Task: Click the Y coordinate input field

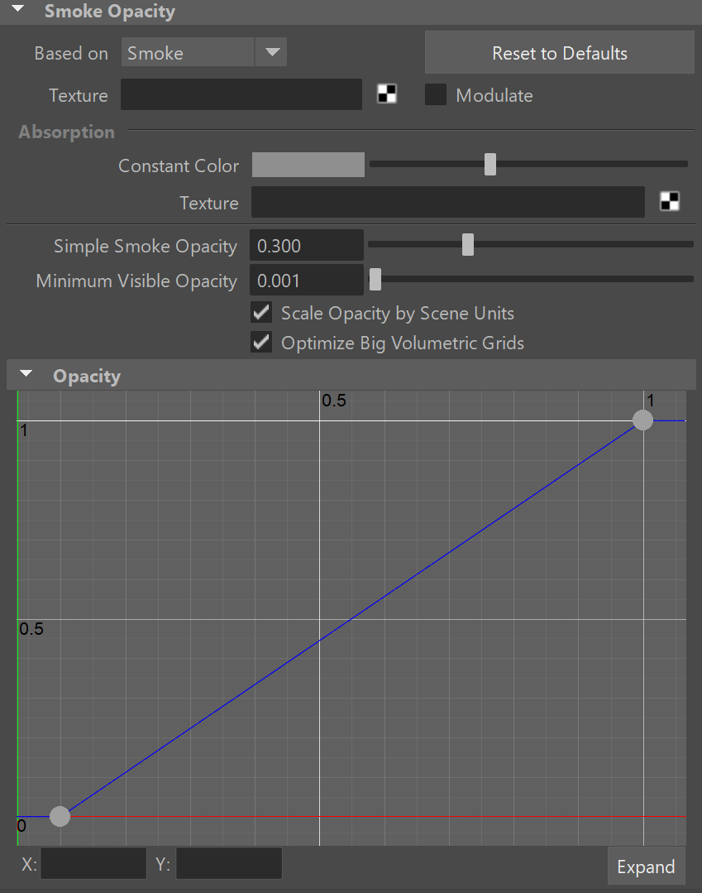Action: 229,863
